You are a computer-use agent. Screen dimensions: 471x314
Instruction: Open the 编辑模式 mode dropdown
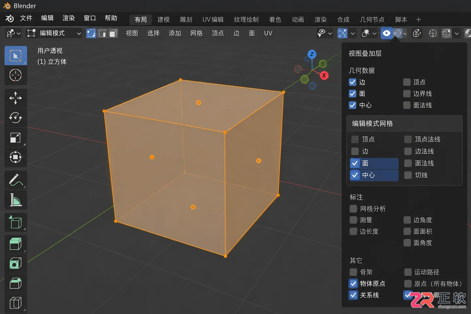point(54,33)
